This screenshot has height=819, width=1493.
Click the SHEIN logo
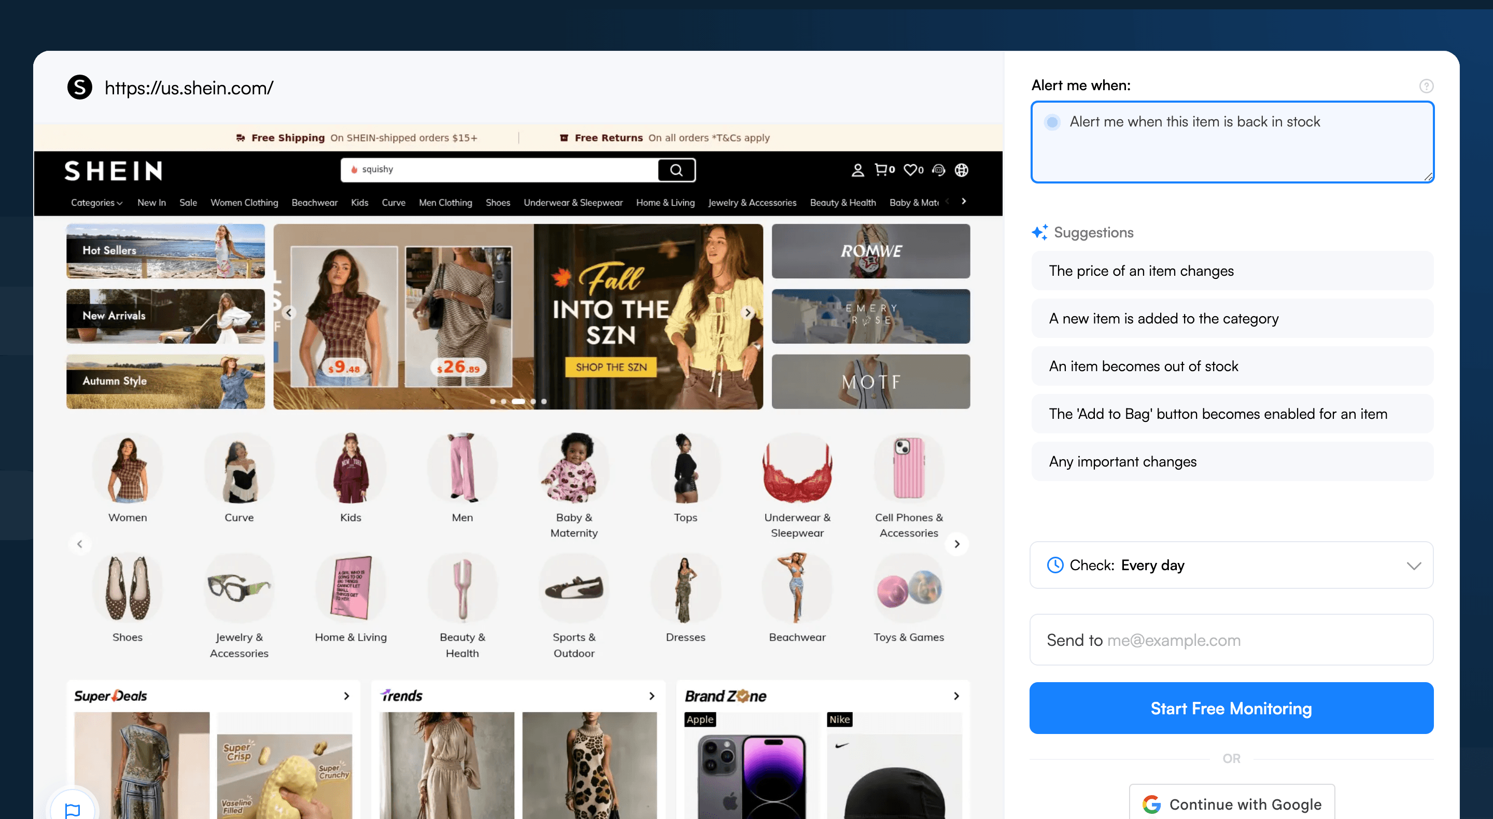[113, 171]
